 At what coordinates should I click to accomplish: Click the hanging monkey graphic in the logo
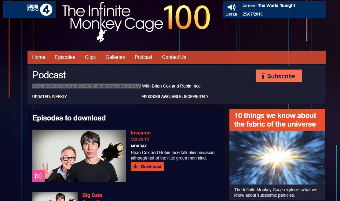101,36
